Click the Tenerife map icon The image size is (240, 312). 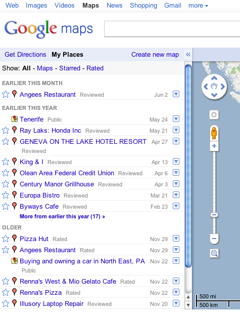(x=14, y=119)
